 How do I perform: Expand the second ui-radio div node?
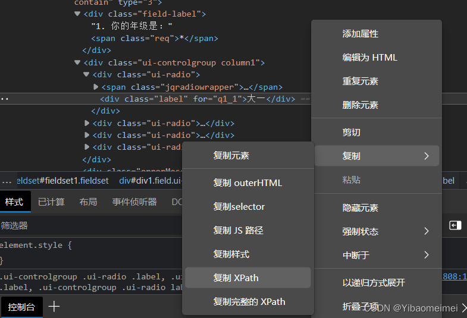[87, 123]
